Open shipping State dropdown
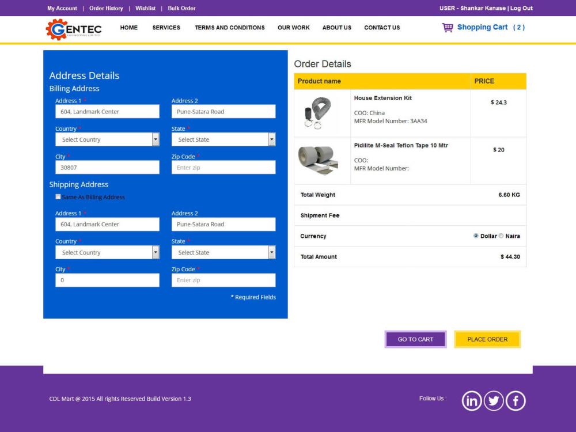 click(x=223, y=252)
